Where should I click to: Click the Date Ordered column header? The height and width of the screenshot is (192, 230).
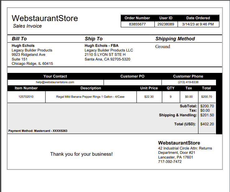[198, 18]
